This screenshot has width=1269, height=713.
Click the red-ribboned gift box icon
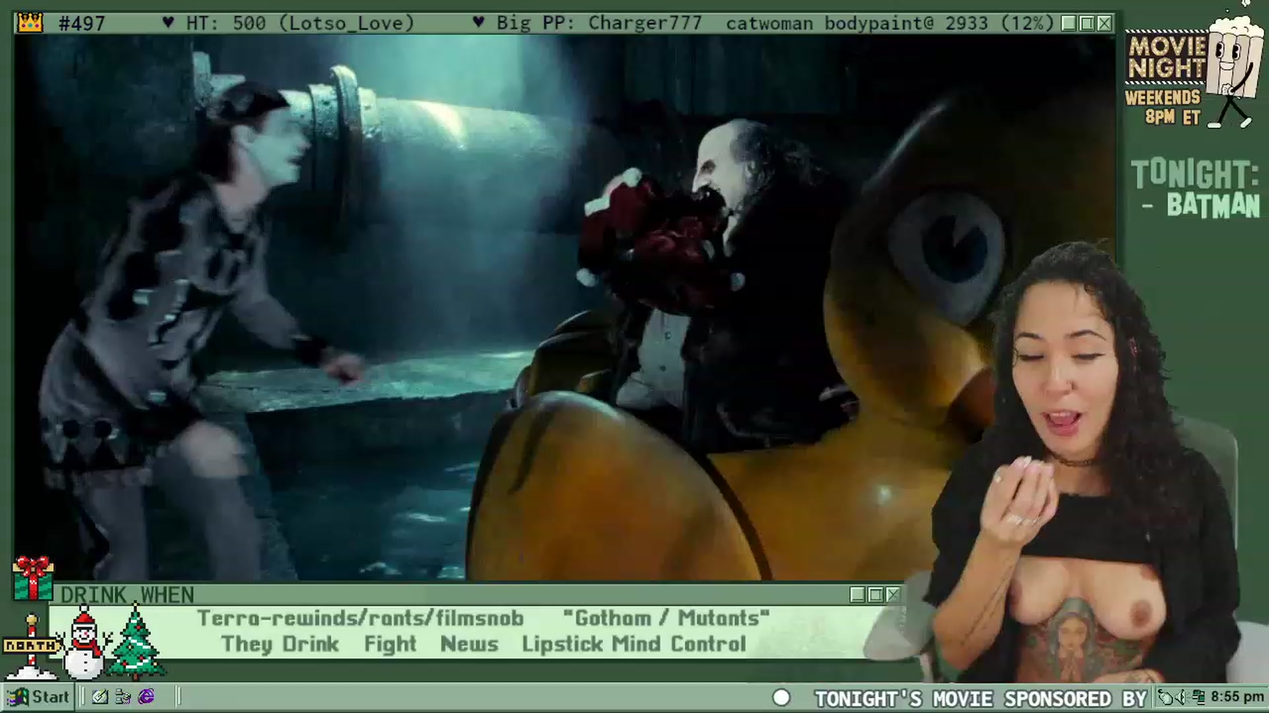pyautogui.click(x=33, y=578)
